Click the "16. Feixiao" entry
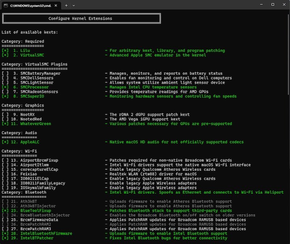This screenshot has width=290, height=244. (x=24, y=174)
